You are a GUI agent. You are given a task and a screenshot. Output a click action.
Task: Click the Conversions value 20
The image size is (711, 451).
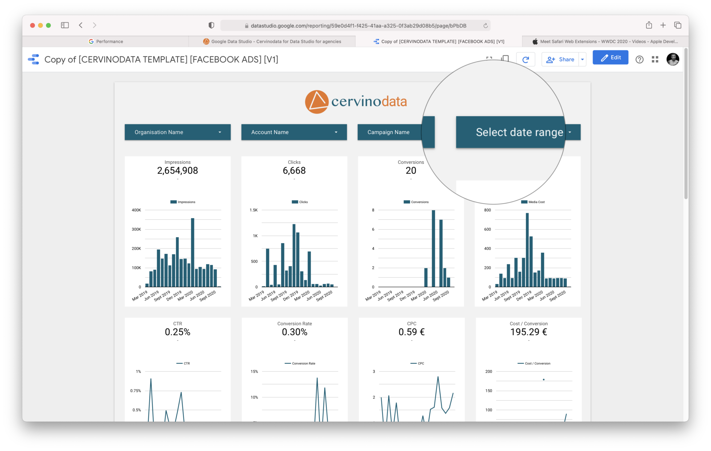coord(411,170)
